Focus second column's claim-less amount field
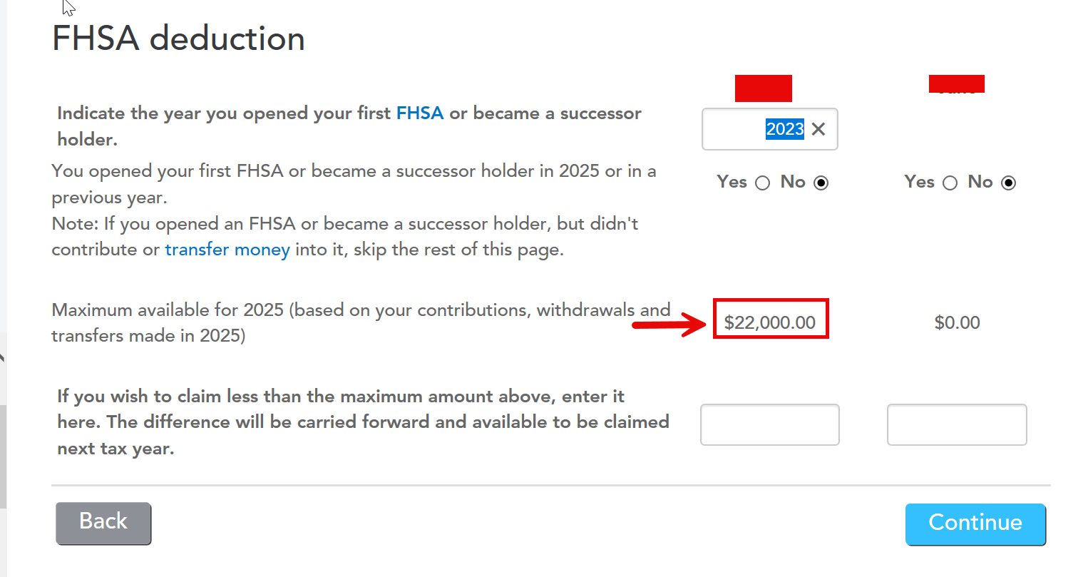This screenshot has height=577, width=1088. click(956, 425)
